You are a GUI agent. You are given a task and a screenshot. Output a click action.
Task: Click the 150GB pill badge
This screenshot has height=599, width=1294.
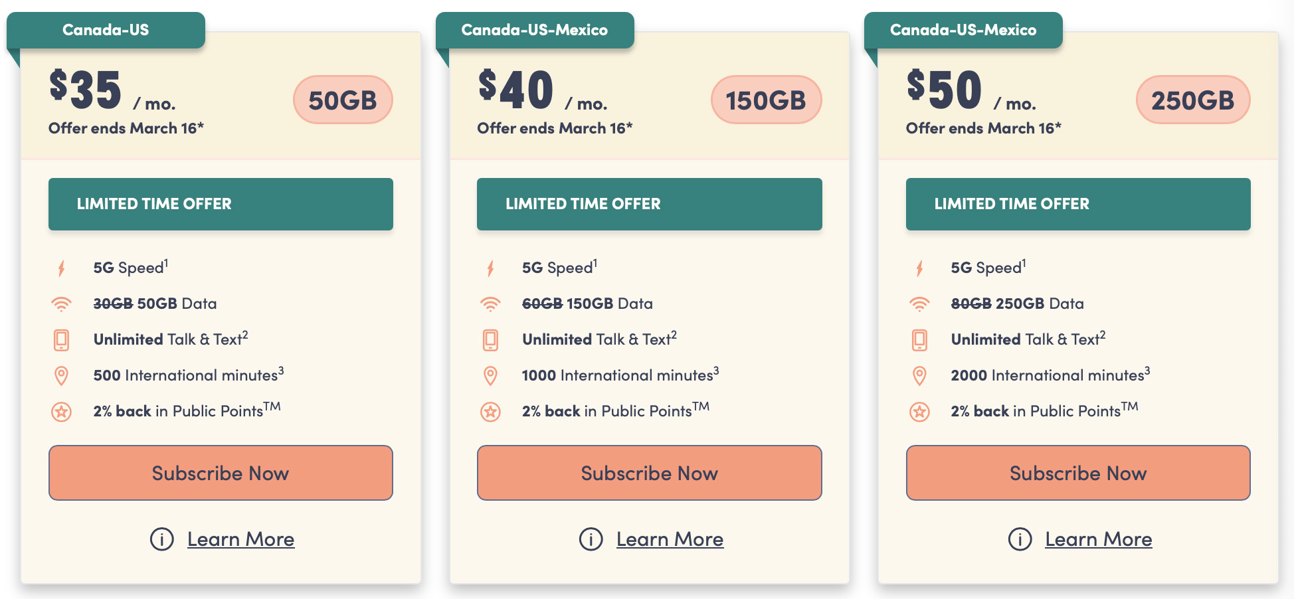[767, 99]
